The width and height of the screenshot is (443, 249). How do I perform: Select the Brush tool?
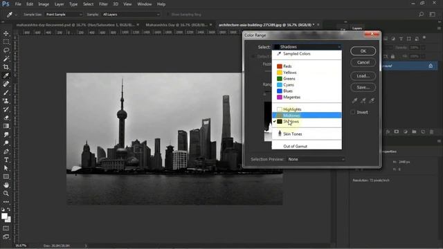pos(6,92)
